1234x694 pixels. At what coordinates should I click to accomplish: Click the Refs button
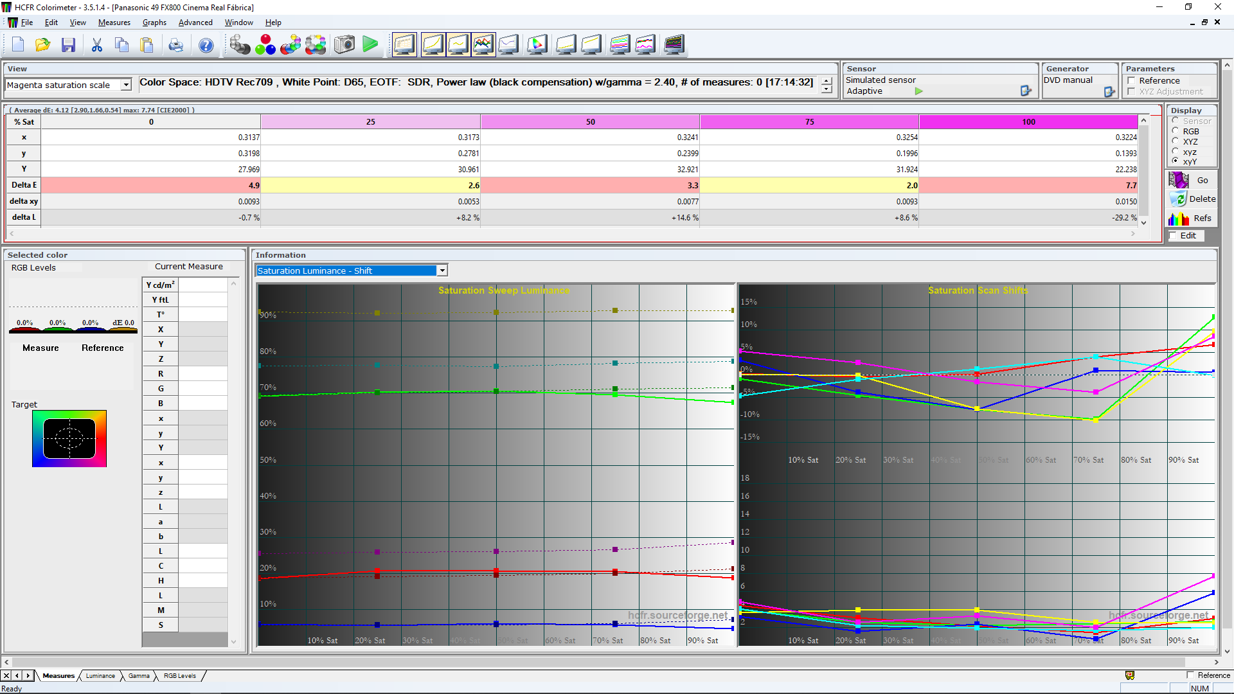point(1192,218)
